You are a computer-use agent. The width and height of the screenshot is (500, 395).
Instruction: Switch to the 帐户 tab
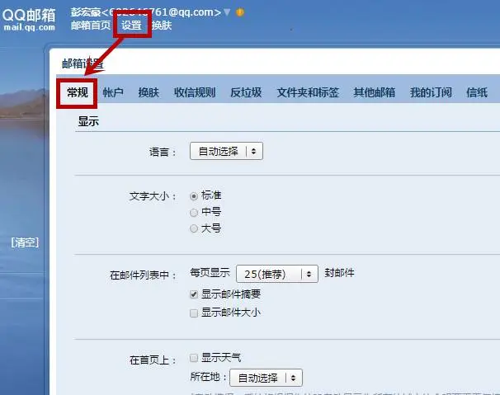click(113, 93)
